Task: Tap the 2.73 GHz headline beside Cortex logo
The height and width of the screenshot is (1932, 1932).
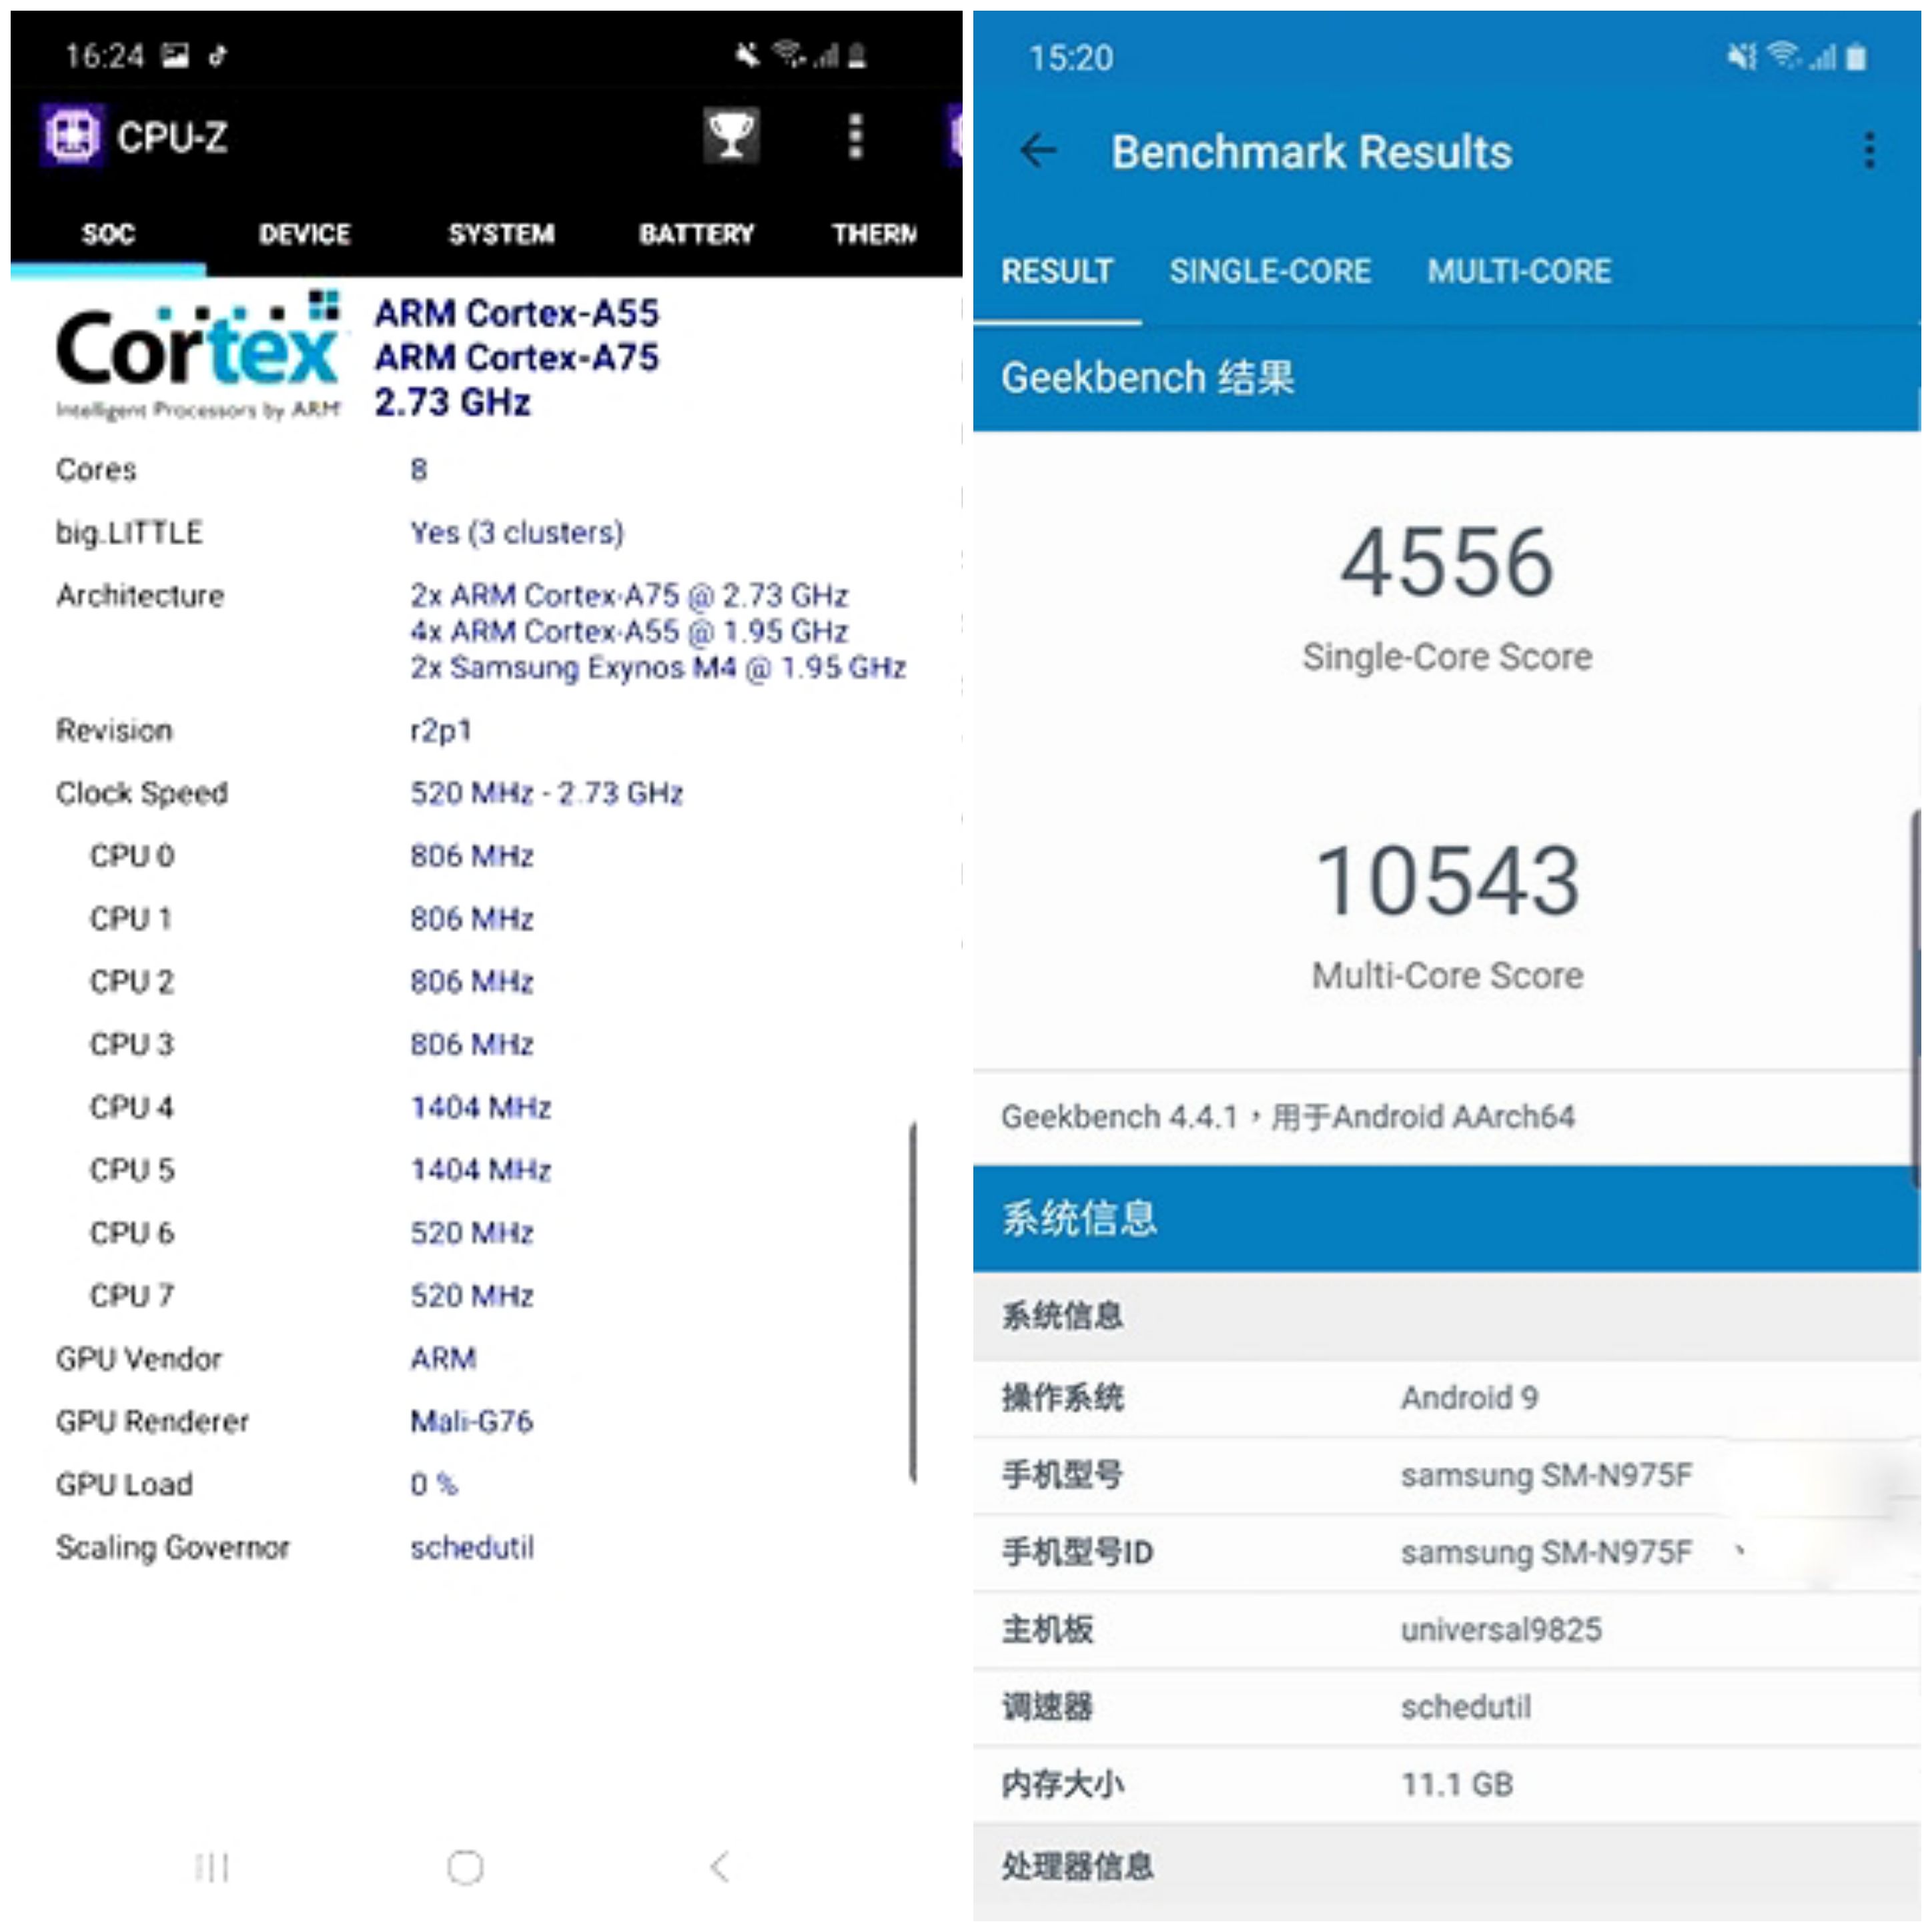Action: click(452, 402)
